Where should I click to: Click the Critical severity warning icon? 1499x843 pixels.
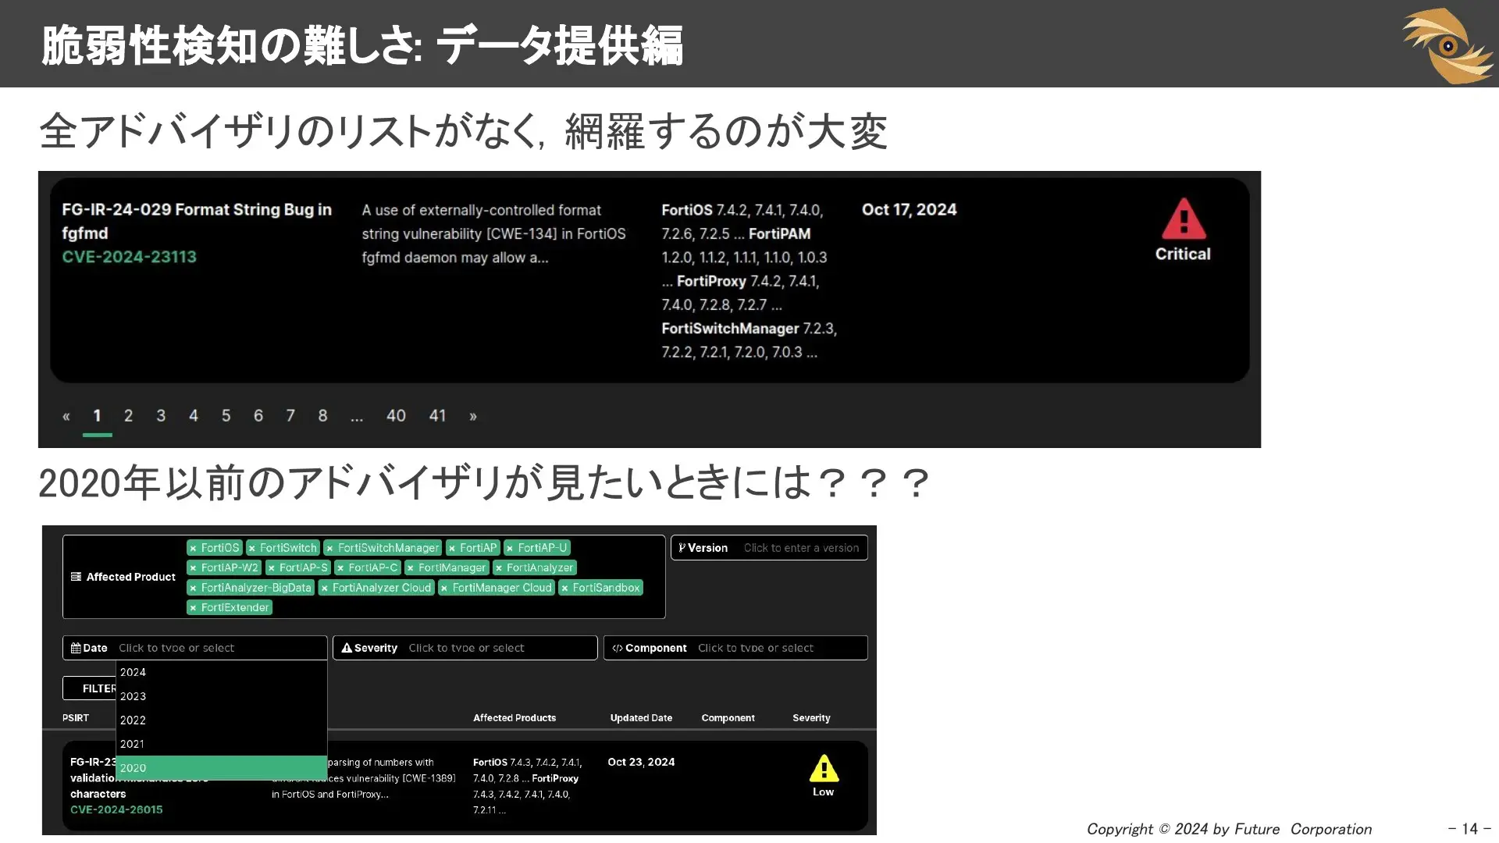coord(1183,219)
